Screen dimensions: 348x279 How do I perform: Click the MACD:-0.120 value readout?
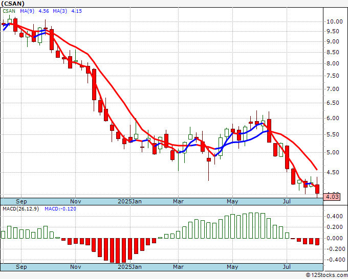[60, 209]
